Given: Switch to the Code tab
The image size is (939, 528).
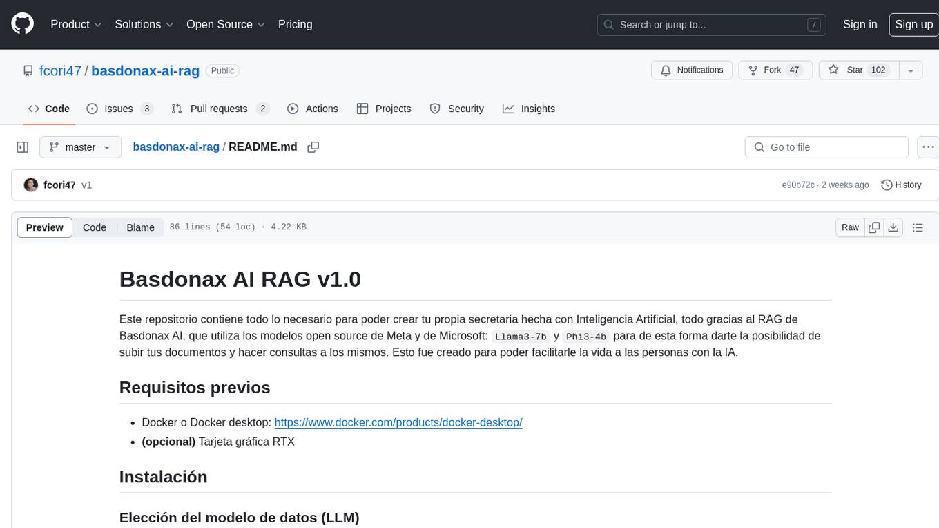Looking at the screenshot, I should [x=48, y=109].
